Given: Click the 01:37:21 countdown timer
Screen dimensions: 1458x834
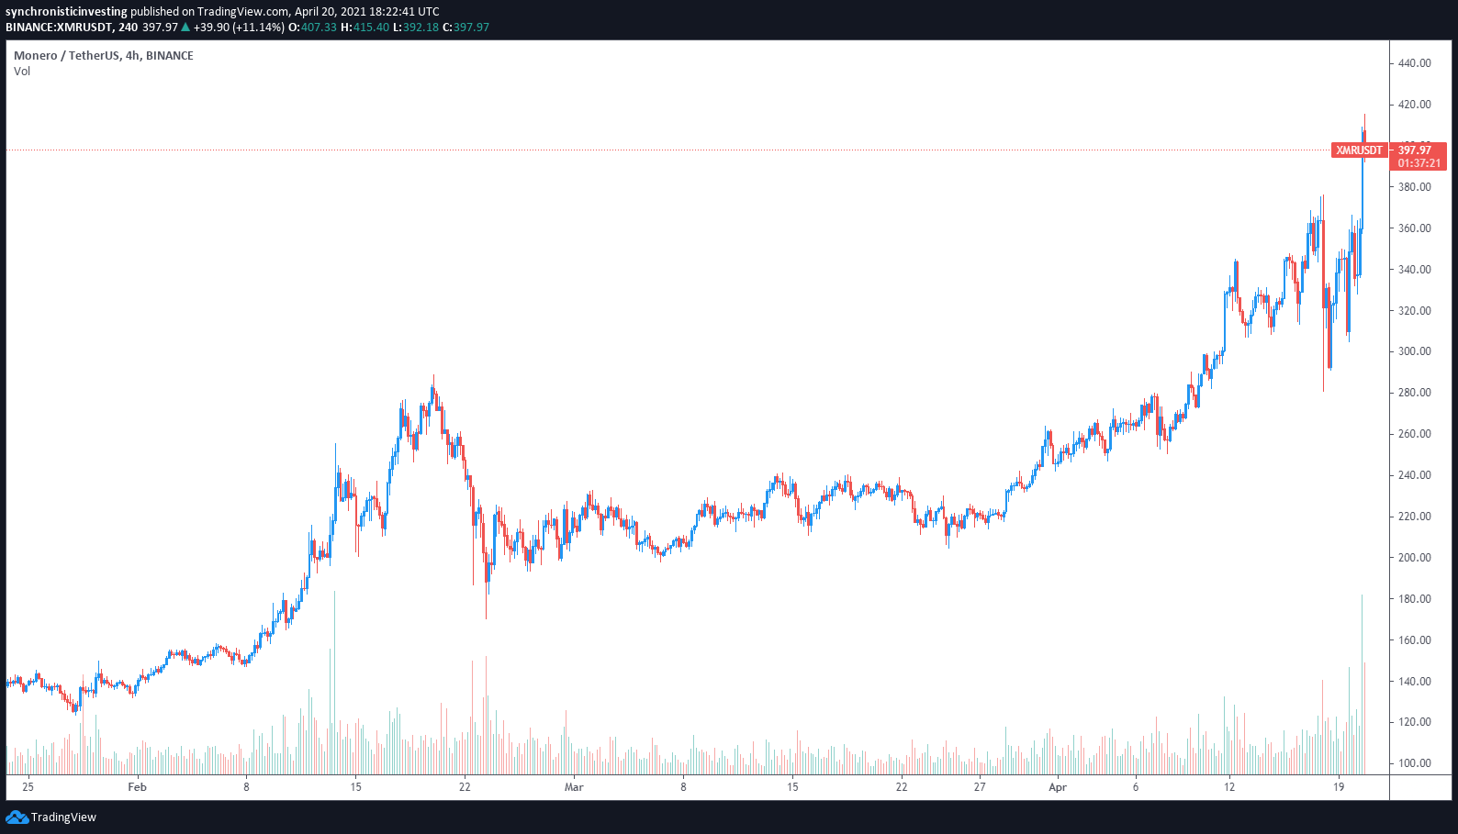Looking at the screenshot, I should [x=1419, y=163].
